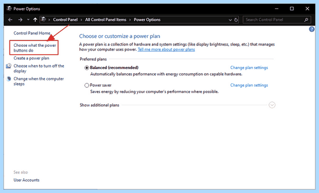Click the sleep moon icon in sidebar
This screenshot has height=193, width=319.
point(9,79)
